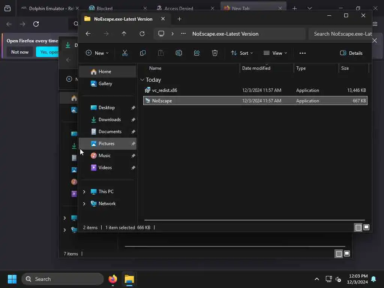
Task: Sort by Date modified column header
Action: (x=256, y=68)
